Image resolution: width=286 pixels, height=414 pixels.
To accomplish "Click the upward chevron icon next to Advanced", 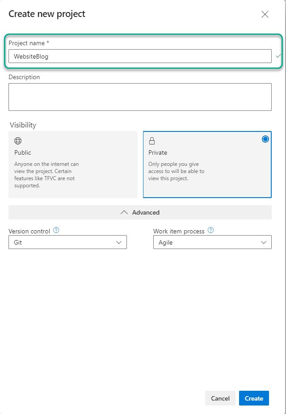I will click(x=124, y=212).
